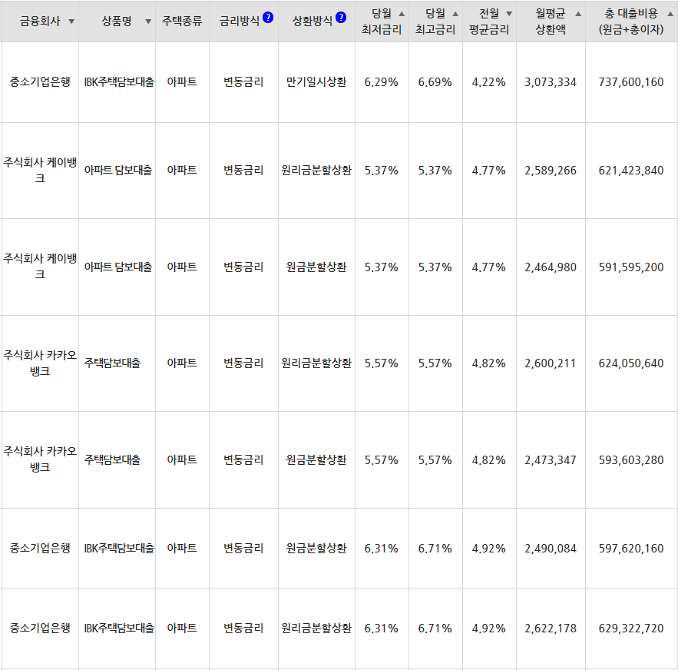The image size is (678, 670).
Task: Click IBK주택담보대출 in the 2,490,084 row
Action: [119, 548]
